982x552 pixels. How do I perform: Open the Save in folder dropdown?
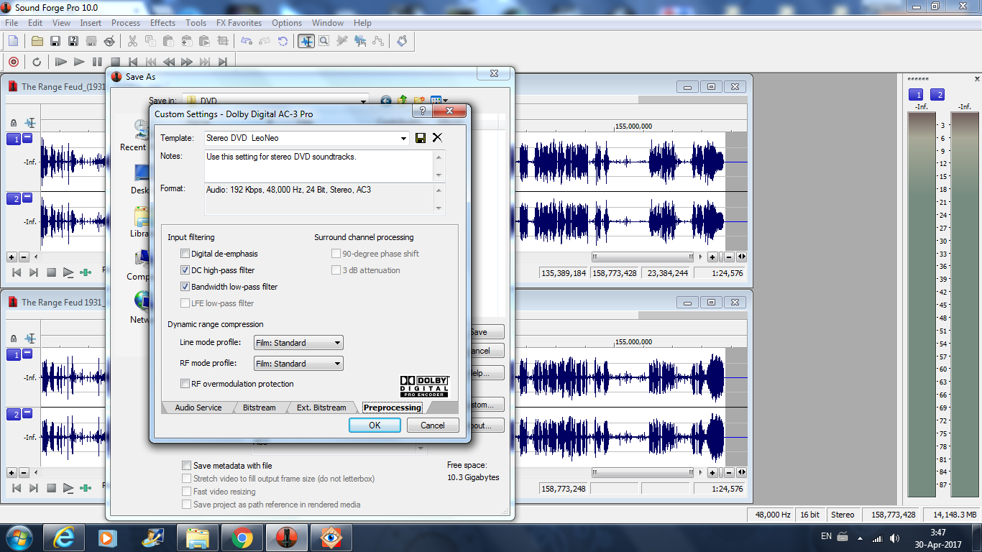pos(363,101)
